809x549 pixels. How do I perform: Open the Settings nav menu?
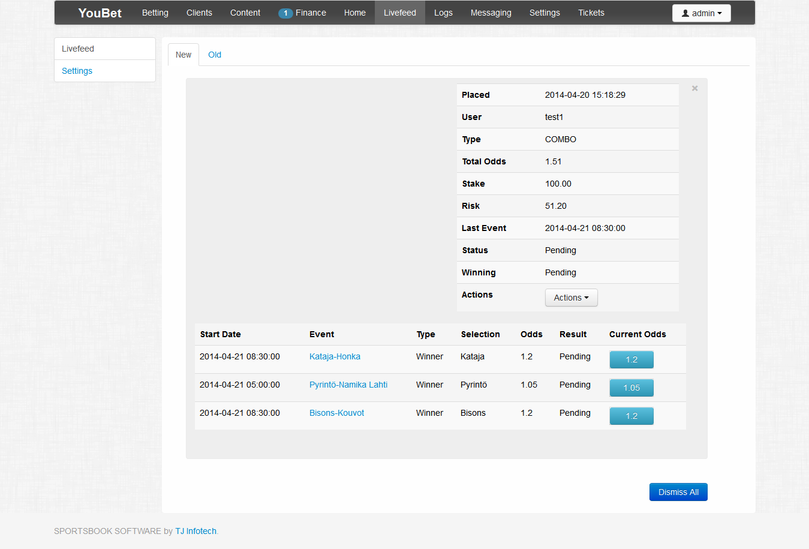click(545, 13)
